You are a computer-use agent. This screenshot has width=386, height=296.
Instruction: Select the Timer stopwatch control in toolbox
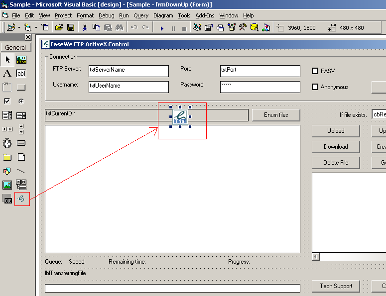[x=7, y=143]
